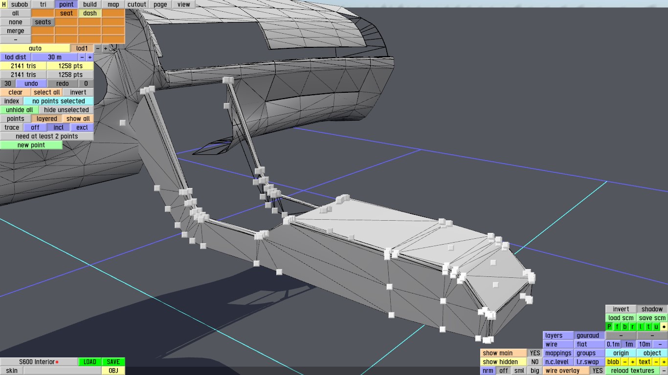Enable the layered points mode

click(x=47, y=119)
